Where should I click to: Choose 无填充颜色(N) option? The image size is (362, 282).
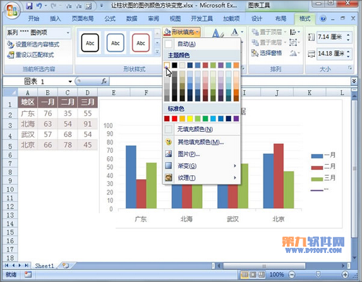(202, 129)
